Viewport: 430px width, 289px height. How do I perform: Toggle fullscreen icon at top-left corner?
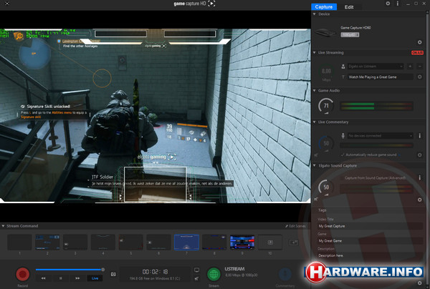pyautogui.click(x=7, y=4)
